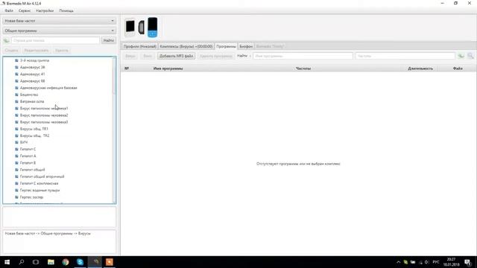The image size is (477, 268).
Task: Open 'Новая база частот' dropdown
Action: 60,21
